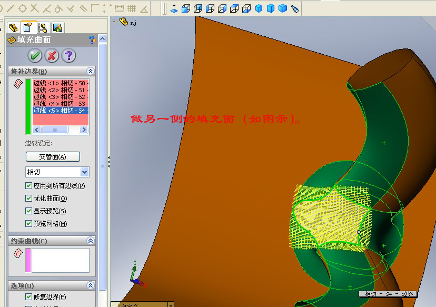Click the greyed dimension-bracket icon in toolbar
Screen dimensions: 436x307
[120, 8]
